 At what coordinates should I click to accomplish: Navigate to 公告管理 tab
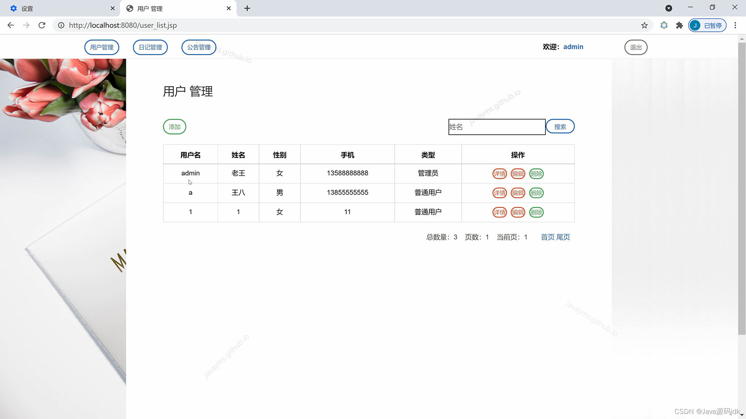(x=199, y=47)
